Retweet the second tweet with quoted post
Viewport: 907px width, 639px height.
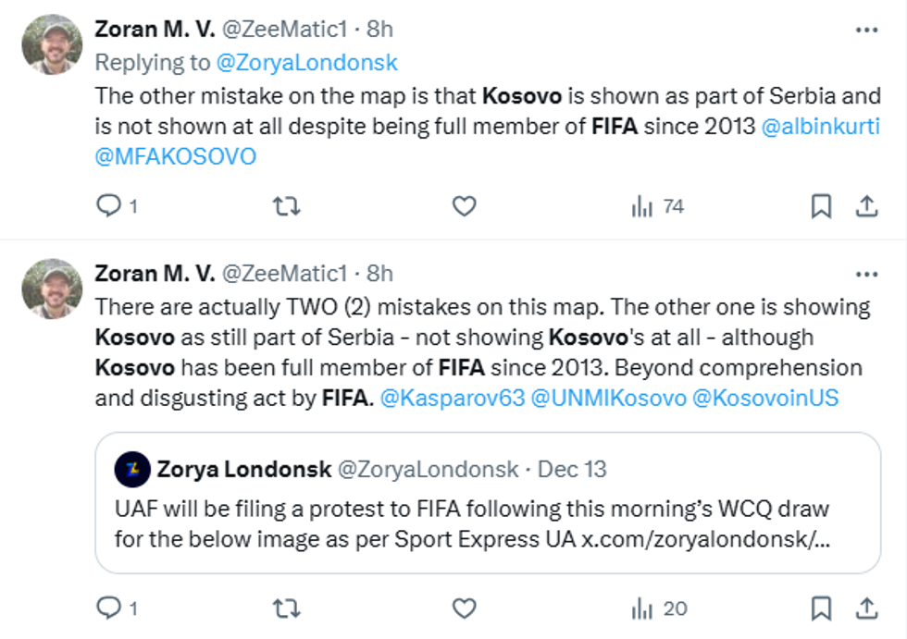pos(287,608)
